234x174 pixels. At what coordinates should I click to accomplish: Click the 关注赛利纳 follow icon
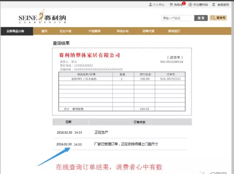click(190, 5)
